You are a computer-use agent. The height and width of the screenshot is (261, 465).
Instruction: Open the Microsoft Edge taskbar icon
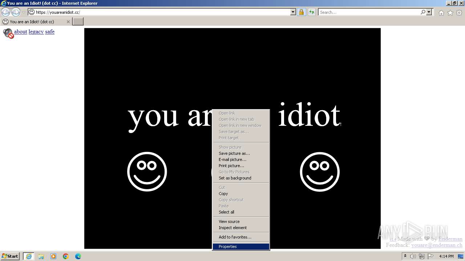click(78, 256)
